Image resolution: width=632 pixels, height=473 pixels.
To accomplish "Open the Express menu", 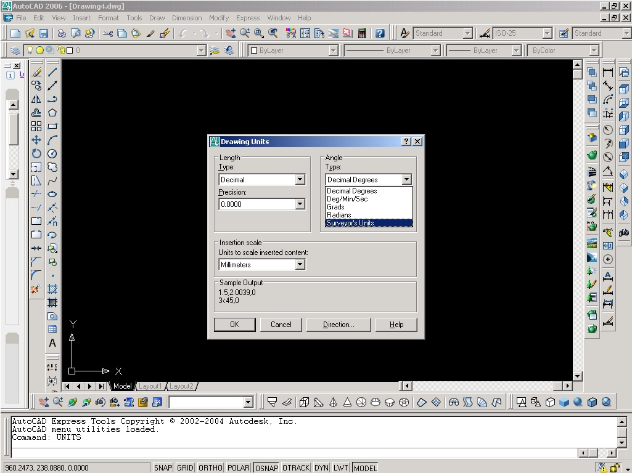I will pos(248,18).
